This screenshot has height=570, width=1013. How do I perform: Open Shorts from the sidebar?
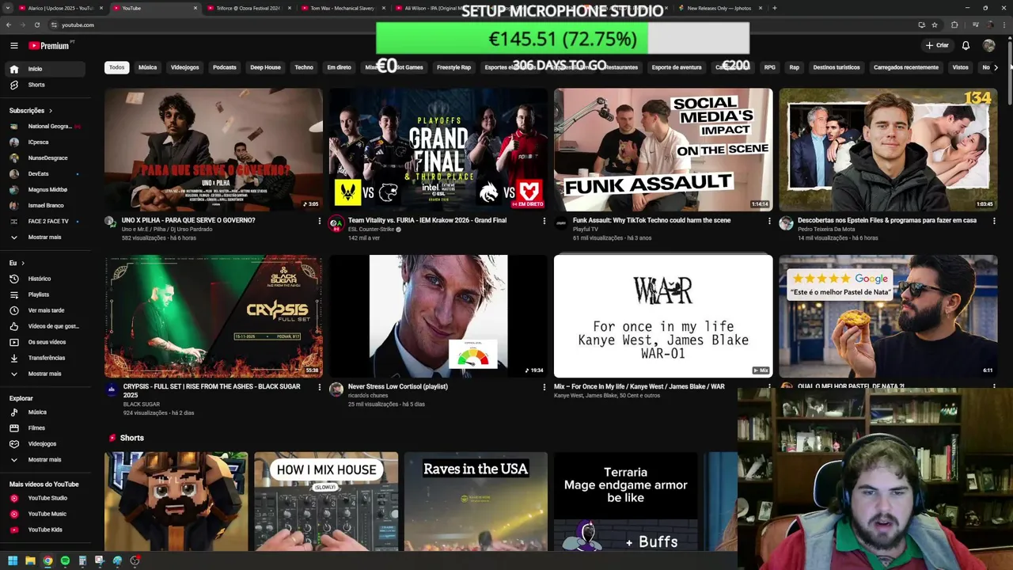tap(44, 85)
